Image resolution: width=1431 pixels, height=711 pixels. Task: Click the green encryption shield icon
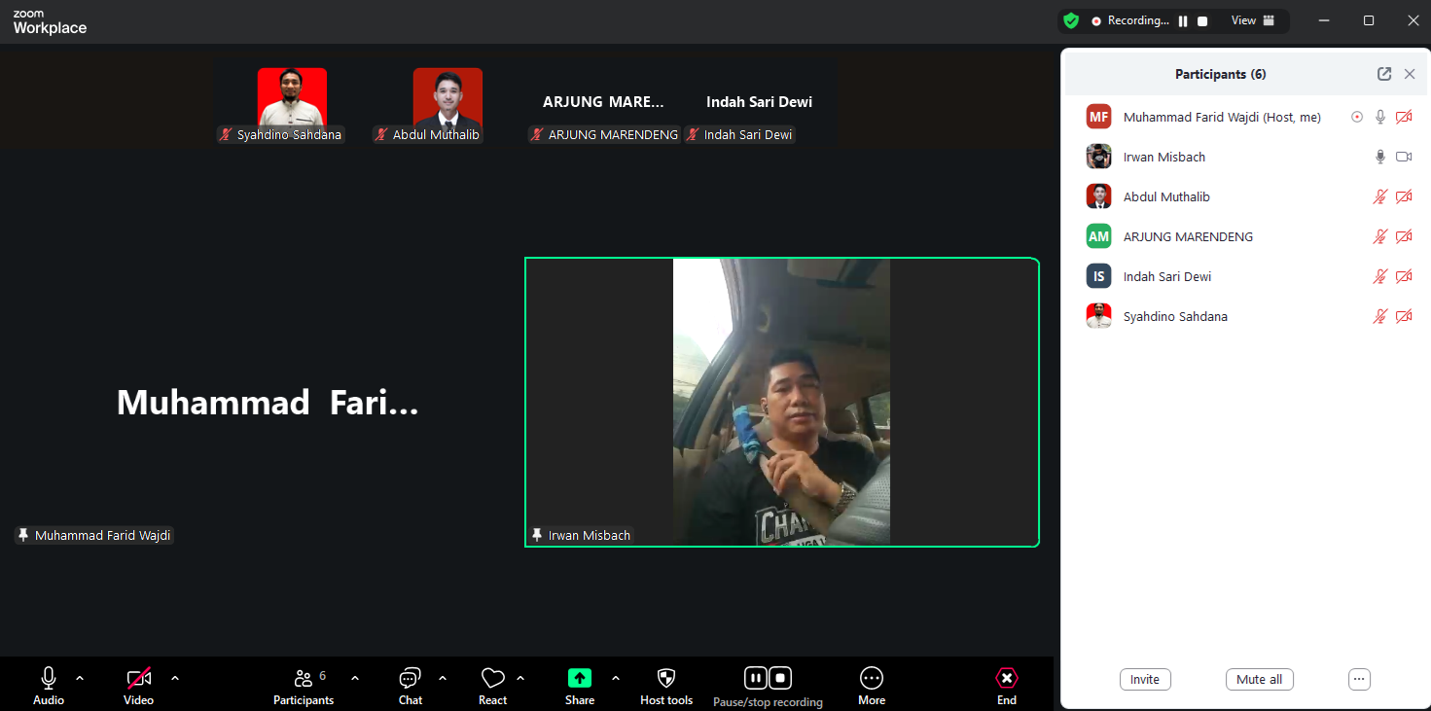coord(1071,20)
